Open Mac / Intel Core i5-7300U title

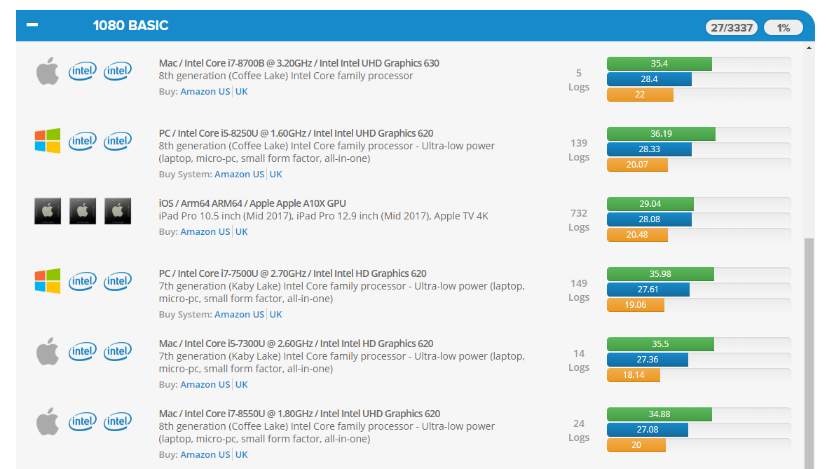[296, 344]
